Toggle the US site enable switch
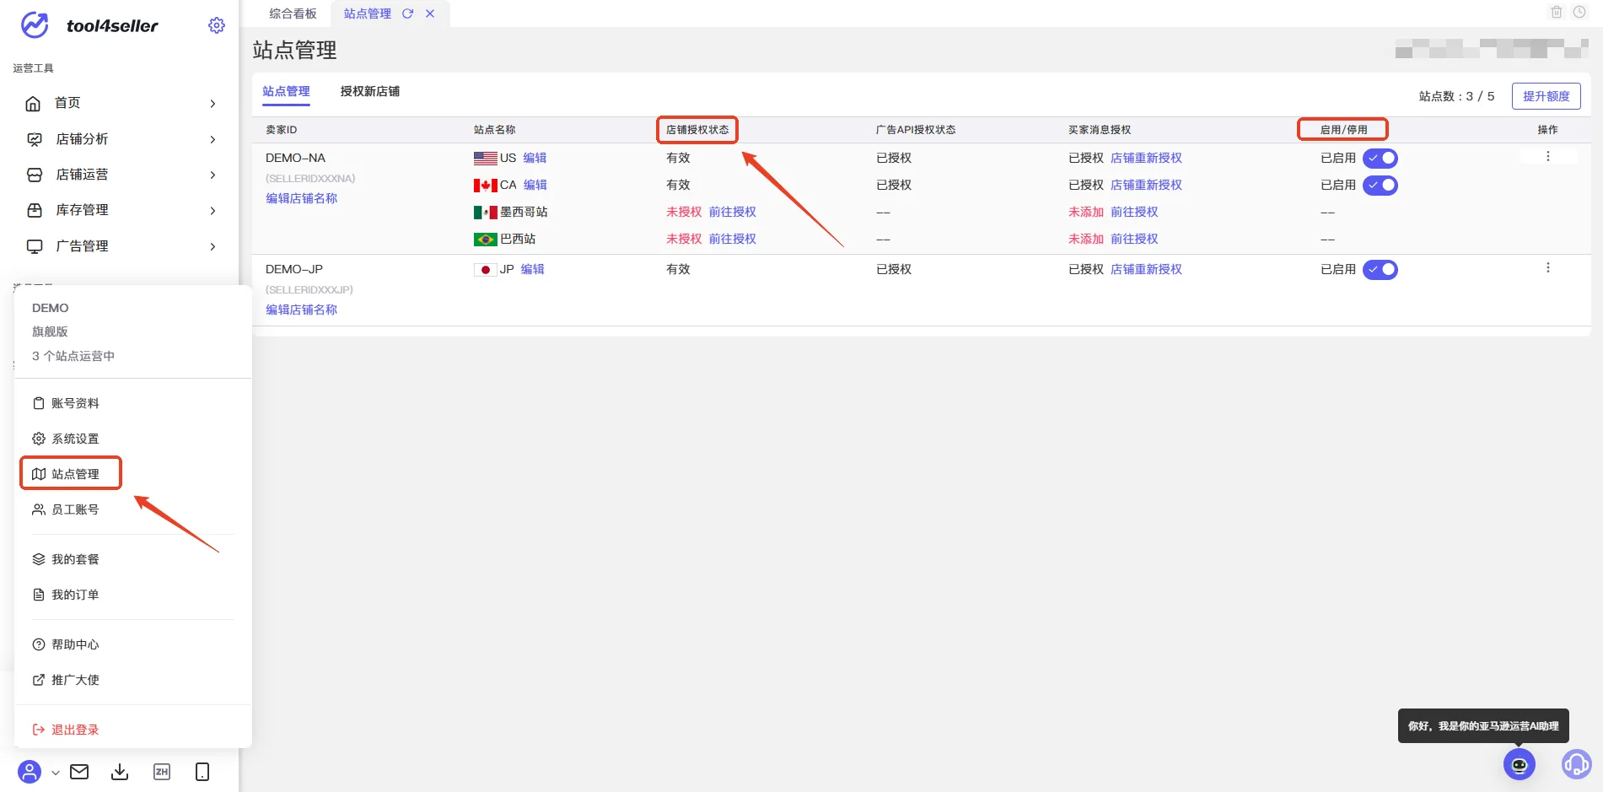 [1380, 158]
